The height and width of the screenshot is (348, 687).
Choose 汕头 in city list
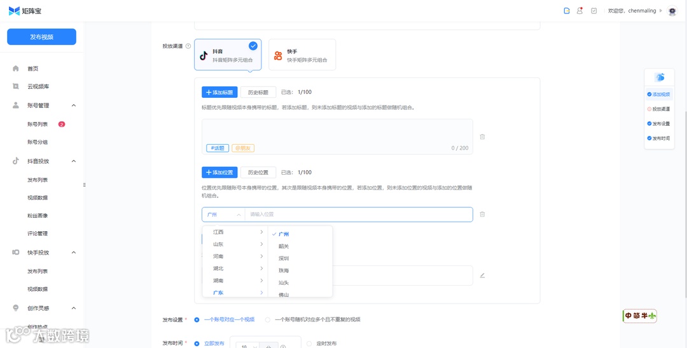coord(284,283)
